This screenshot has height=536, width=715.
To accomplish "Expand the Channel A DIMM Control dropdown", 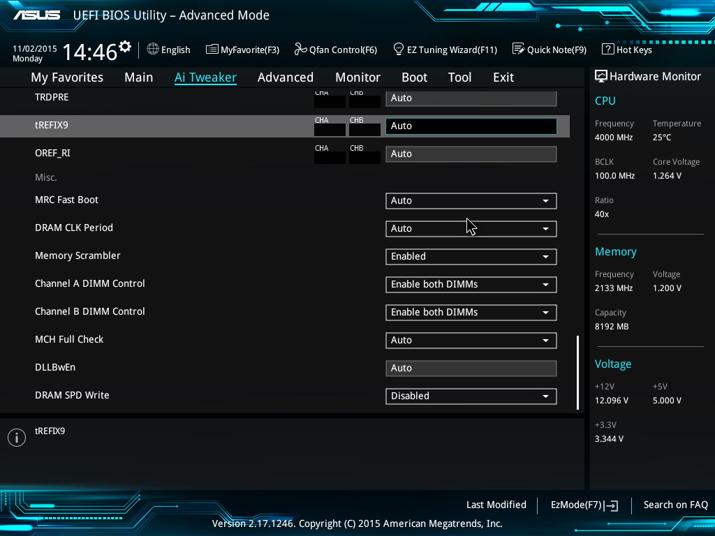I will tap(471, 285).
